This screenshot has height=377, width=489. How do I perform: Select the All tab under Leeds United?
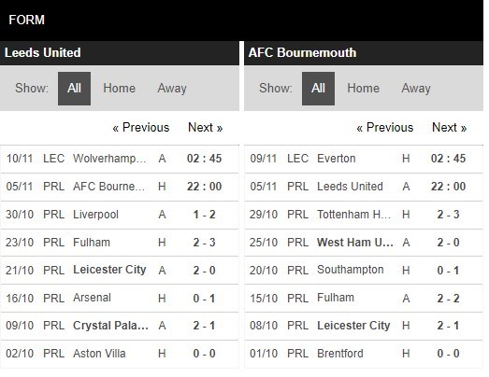tap(74, 89)
